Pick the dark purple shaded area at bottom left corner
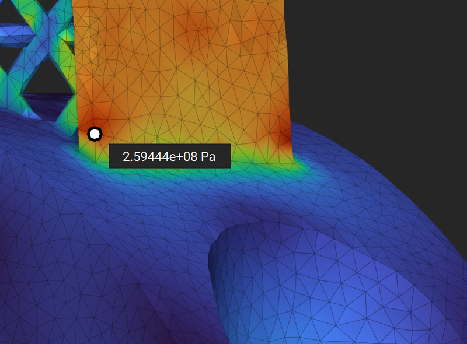The width and height of the screenshot is (467, 344). pos(18,327)
